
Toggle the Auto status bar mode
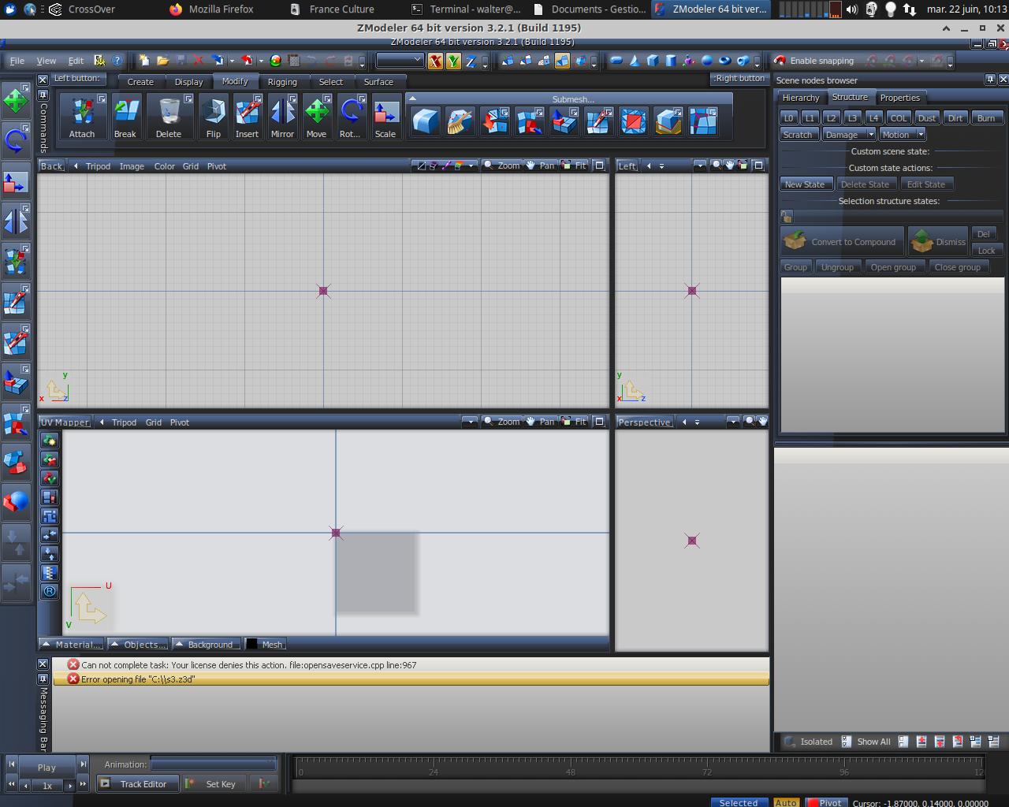pos(786,802)
